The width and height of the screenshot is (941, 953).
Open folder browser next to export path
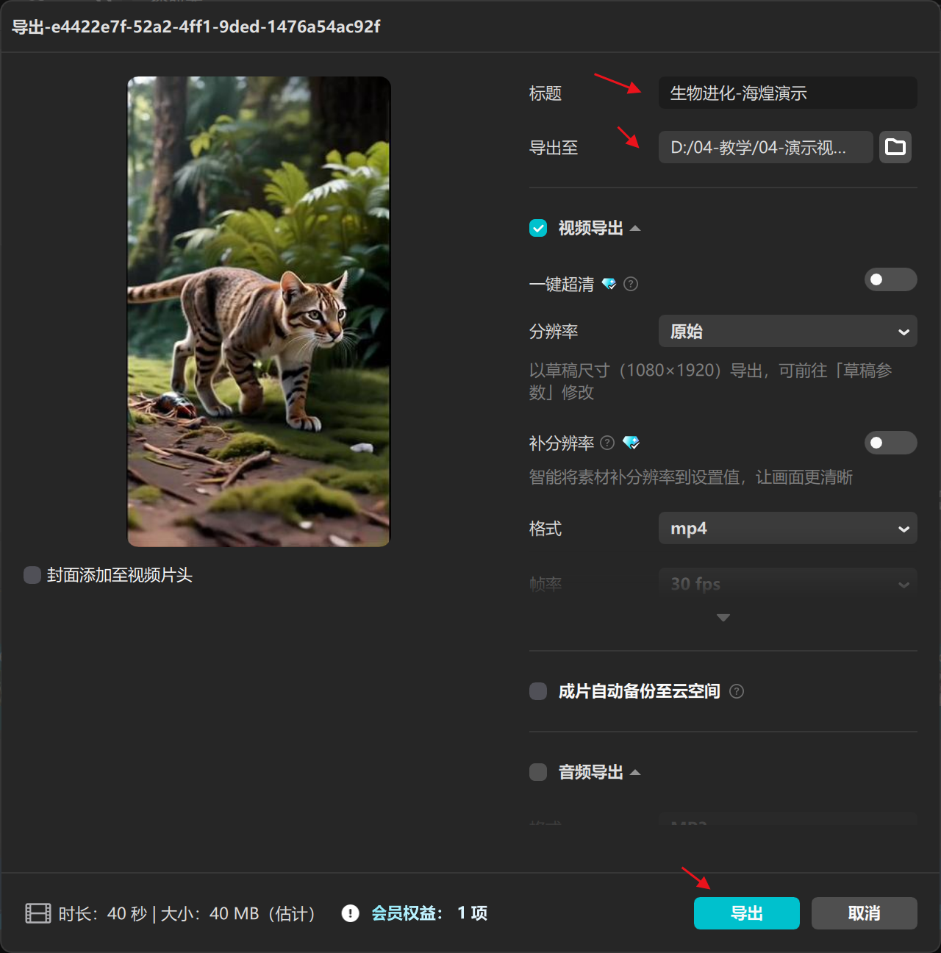[895, 147]
